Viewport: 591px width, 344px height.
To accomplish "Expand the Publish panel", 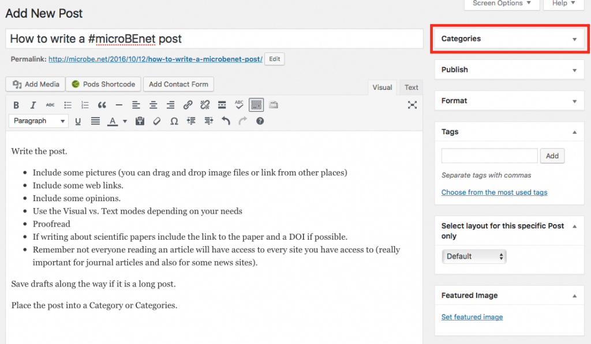I will tap(574, 70).
